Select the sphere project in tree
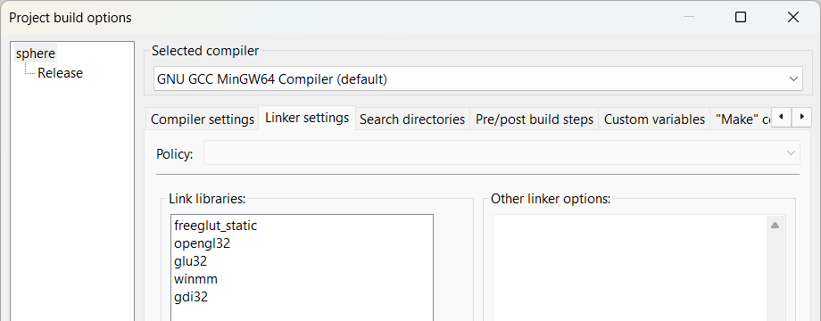Viewport: 821px width, 321px height. pos(36,53)
